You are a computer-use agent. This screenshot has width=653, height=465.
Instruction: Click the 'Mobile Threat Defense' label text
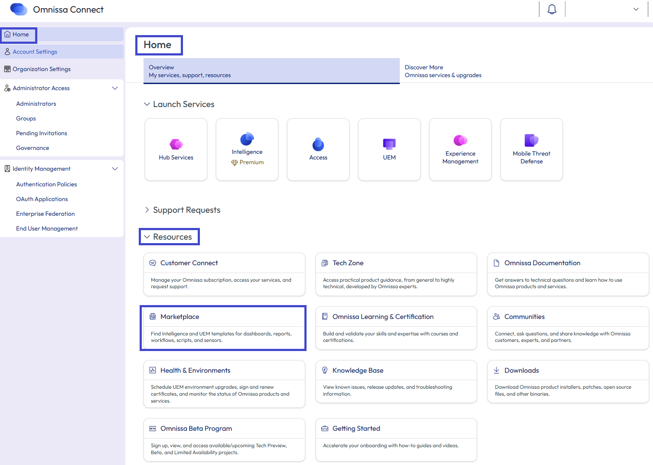tap(532, 157)
